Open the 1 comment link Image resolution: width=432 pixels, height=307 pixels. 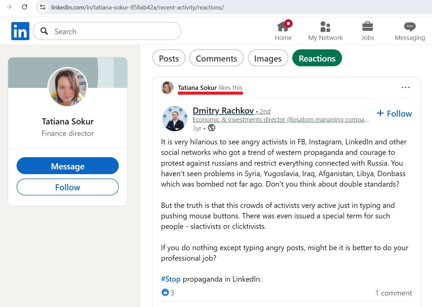click(x=393, y=293)
